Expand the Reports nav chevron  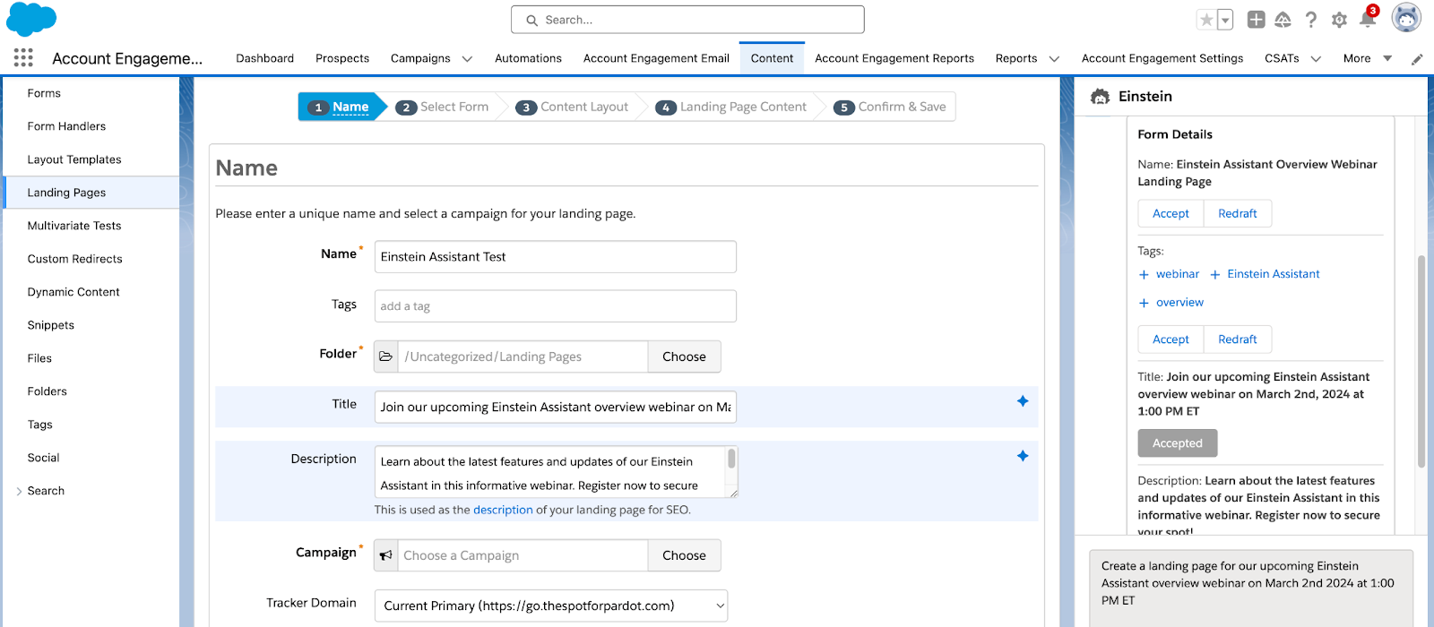point(1054,59)
